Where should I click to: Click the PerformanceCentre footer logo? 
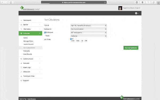[130, 98]
